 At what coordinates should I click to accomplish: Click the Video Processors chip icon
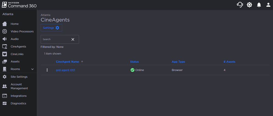(5, 32)
